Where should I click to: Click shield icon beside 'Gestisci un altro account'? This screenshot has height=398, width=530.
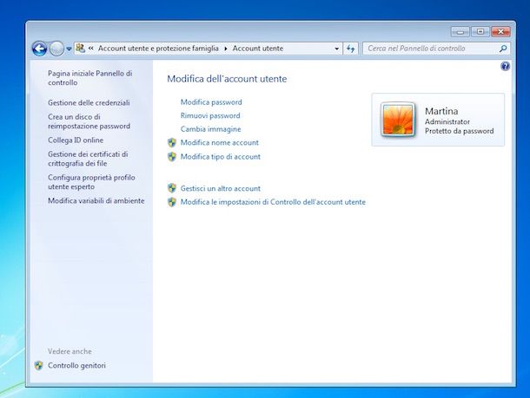pyautogui.click(x=172, y=188)
